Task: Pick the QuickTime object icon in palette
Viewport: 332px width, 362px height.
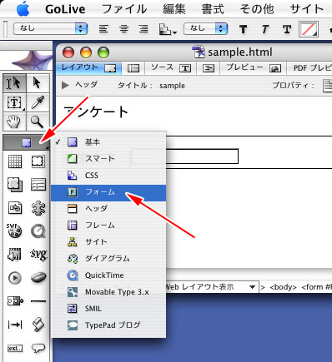Action: point(38,231)
